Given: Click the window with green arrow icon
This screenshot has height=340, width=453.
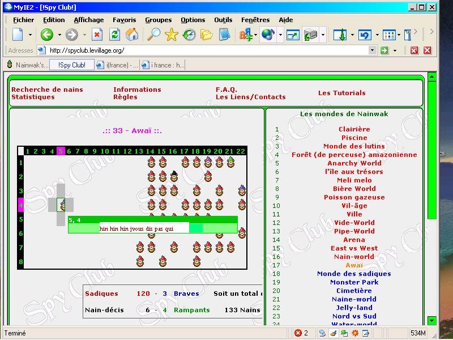Looking at the screenshot, I should (293, 35).
